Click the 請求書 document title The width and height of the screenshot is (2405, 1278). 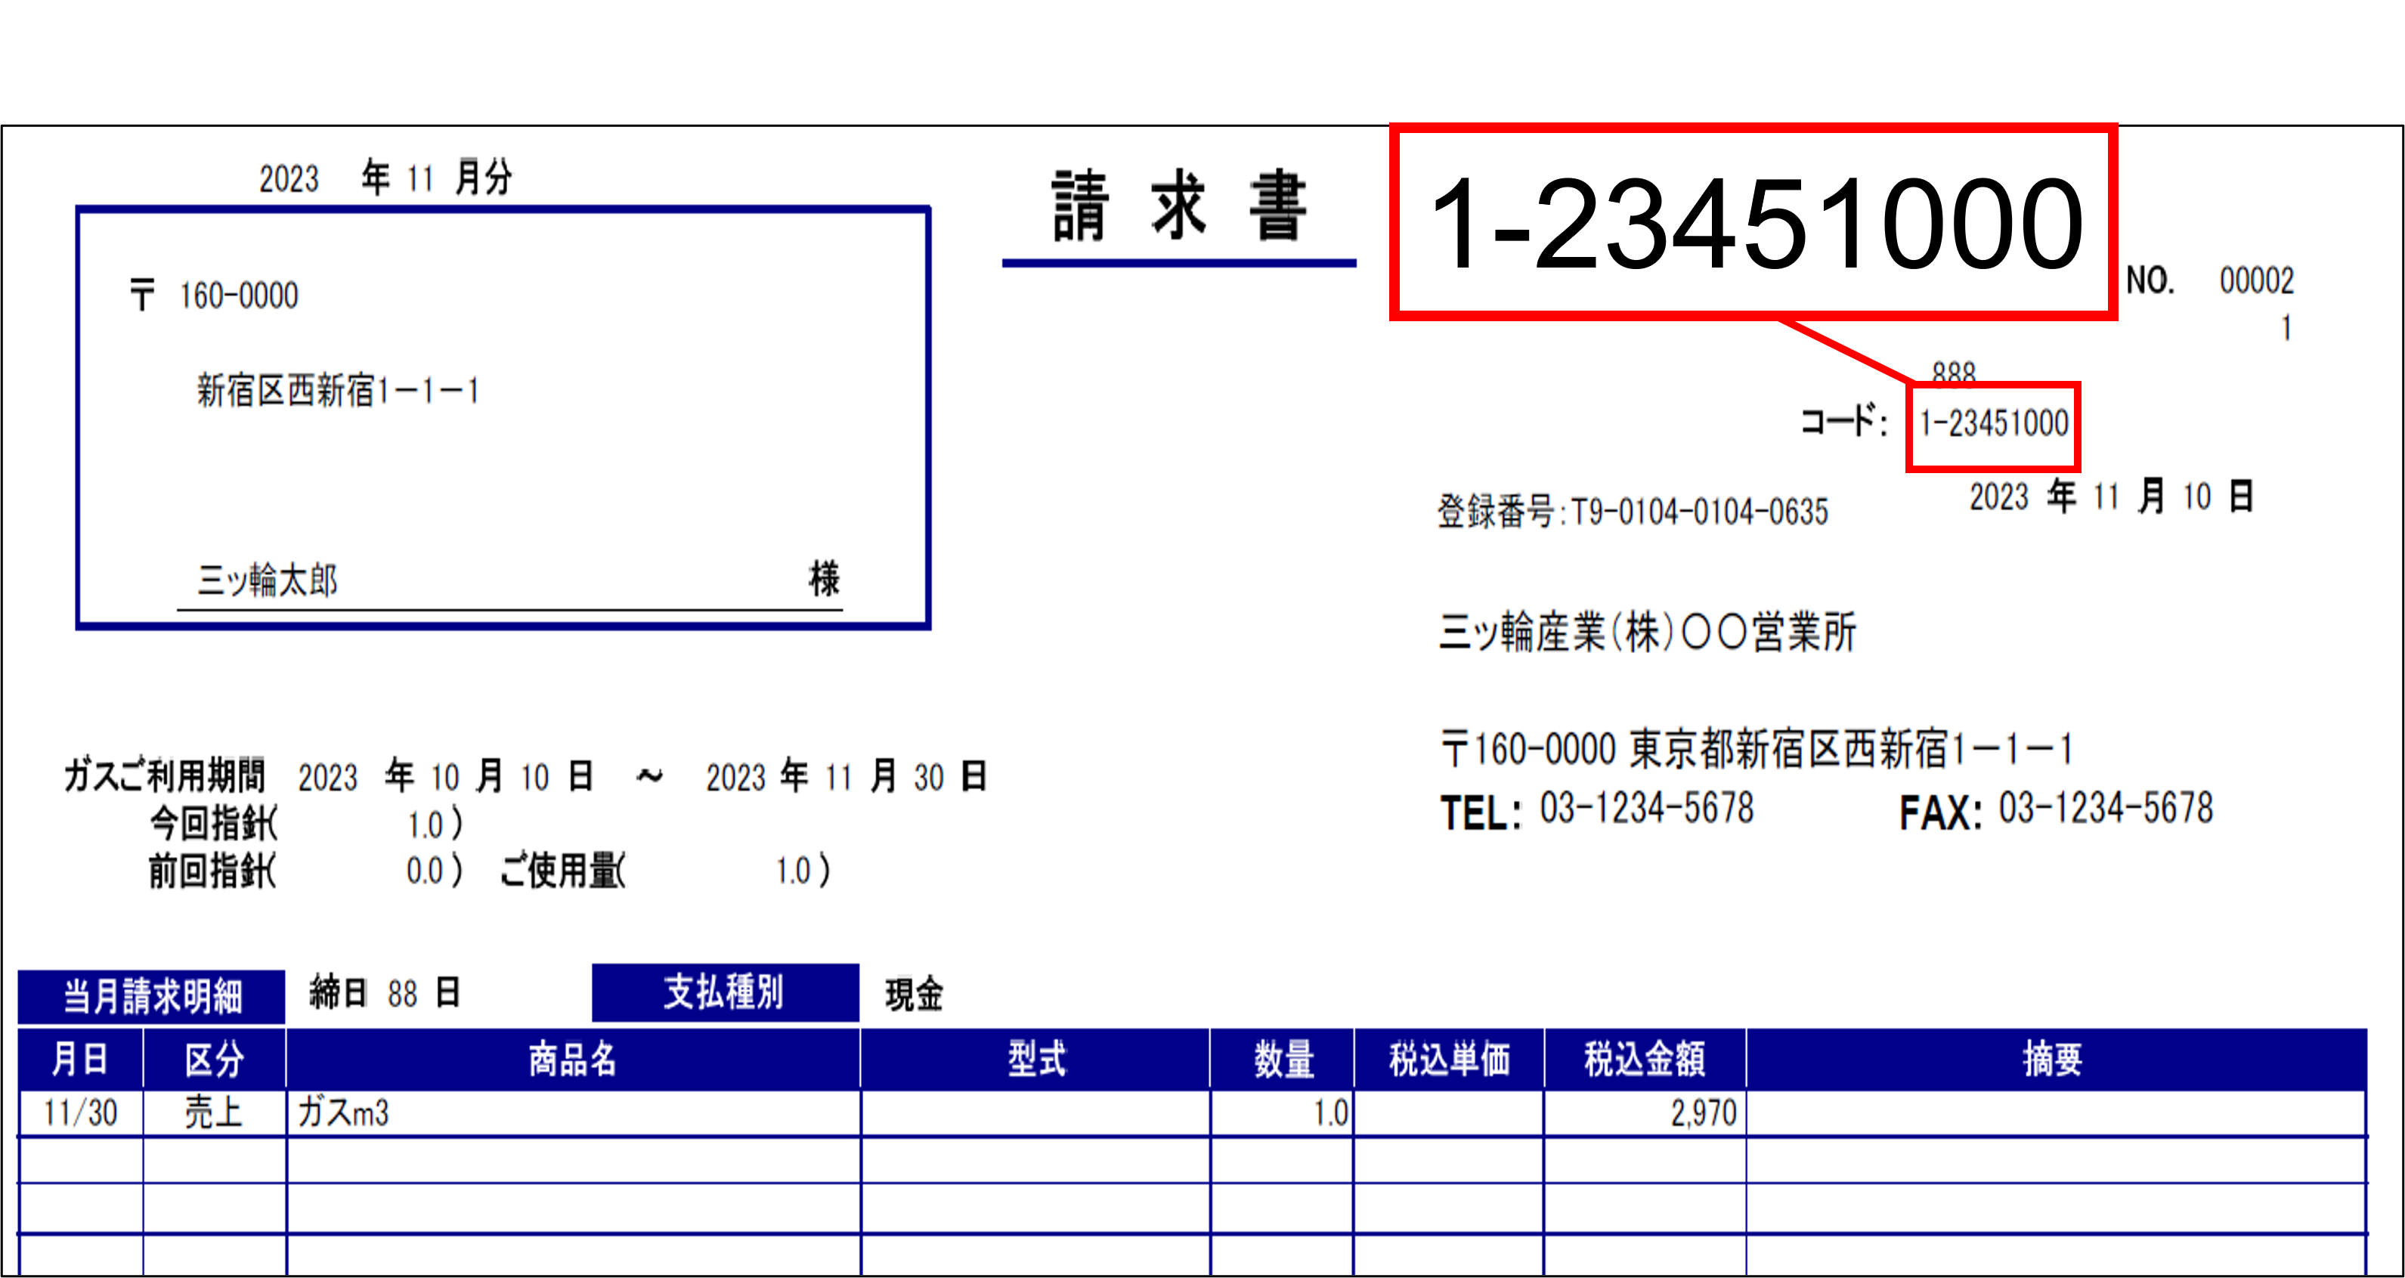[1178, 207]
